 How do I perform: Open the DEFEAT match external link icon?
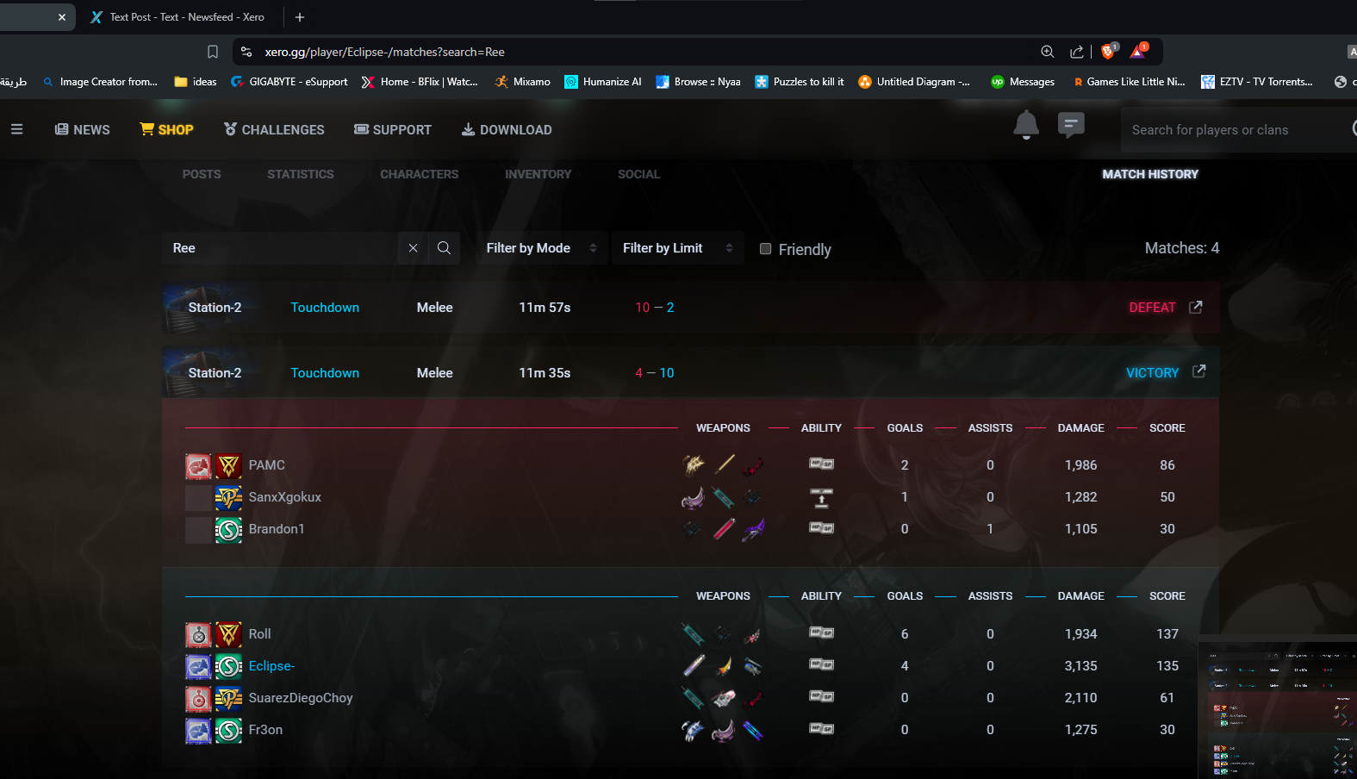point(1195,307)
